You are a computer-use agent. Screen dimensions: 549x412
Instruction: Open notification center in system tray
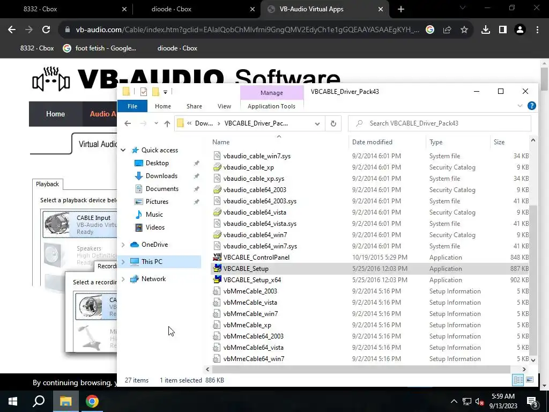[x=532, y=402]
